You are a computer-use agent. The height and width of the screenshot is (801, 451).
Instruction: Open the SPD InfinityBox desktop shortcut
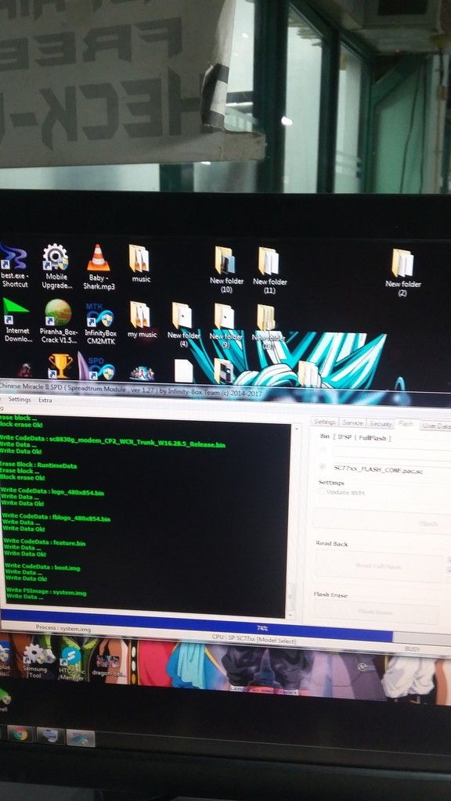pos(99,369)
